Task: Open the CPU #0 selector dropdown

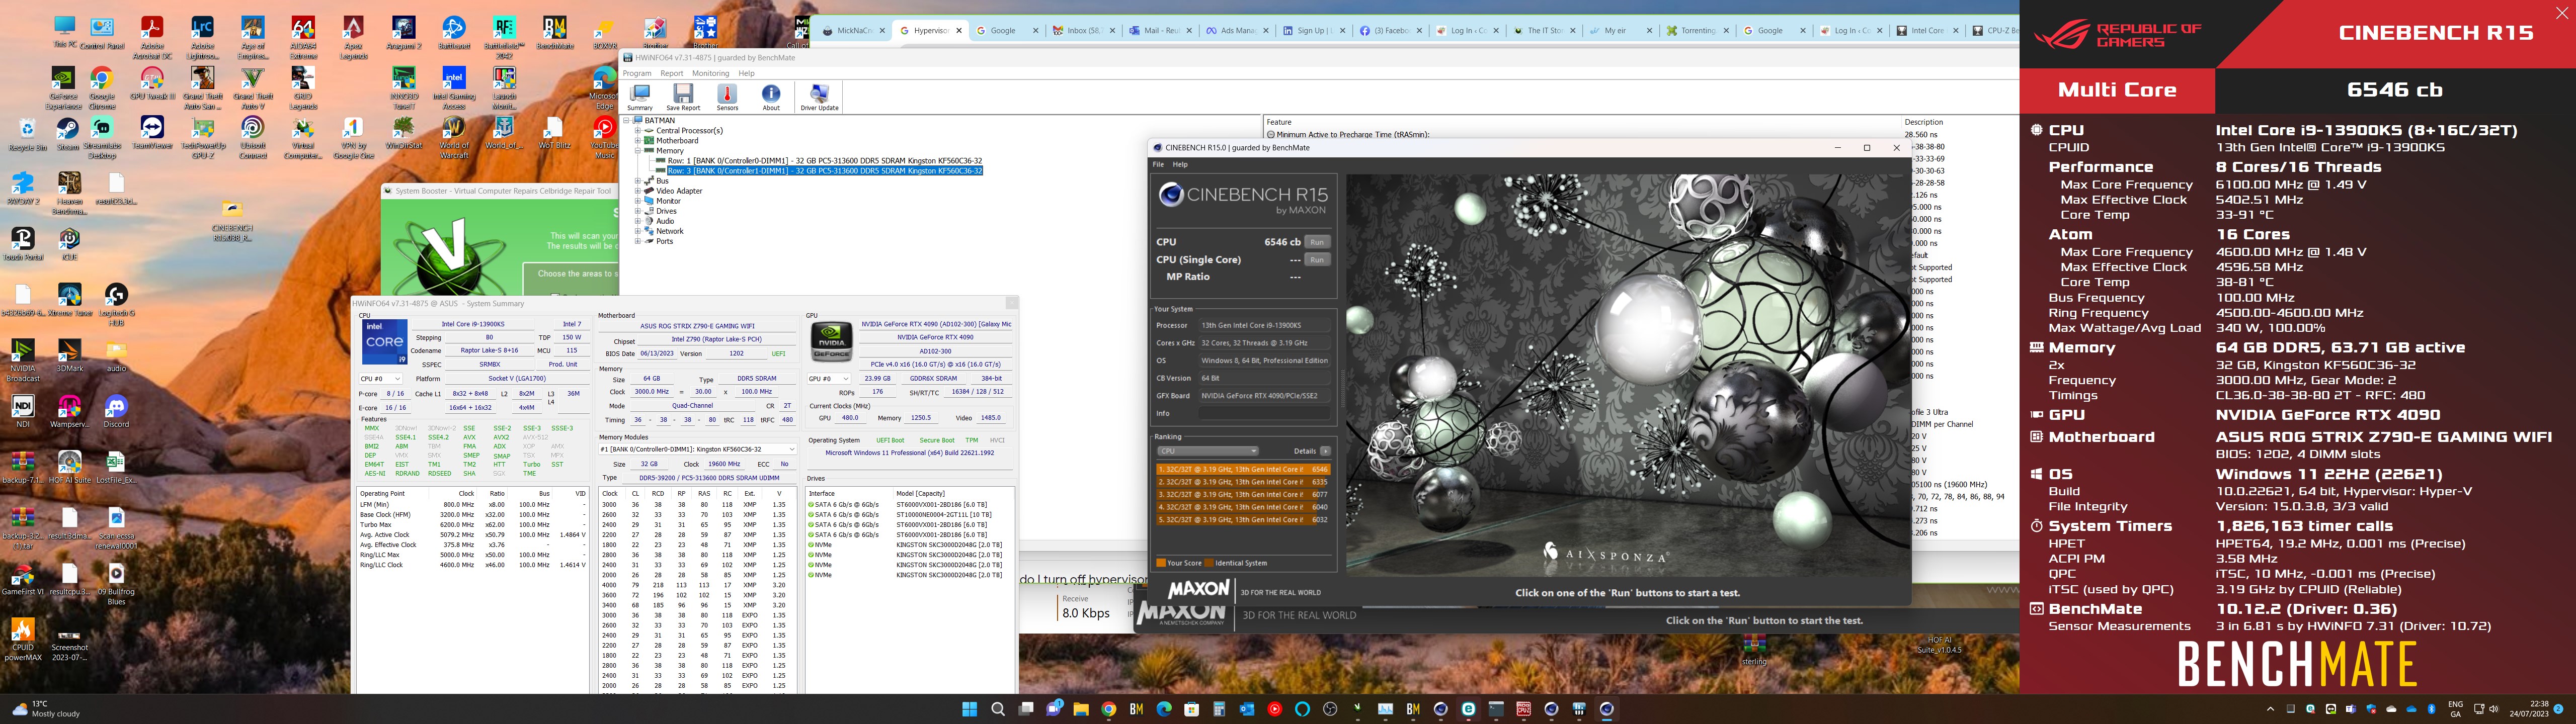Action: click(381, 379)
